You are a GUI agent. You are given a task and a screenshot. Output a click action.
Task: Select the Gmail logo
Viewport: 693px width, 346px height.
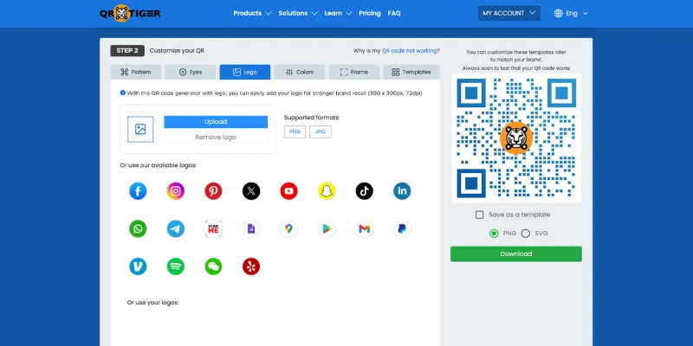coord(364,228)
